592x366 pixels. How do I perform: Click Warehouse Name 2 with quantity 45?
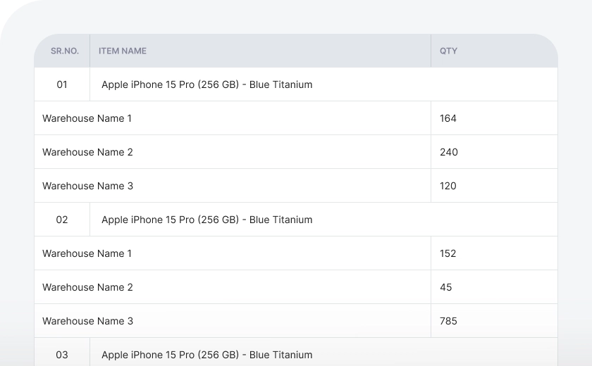point(87,287)
